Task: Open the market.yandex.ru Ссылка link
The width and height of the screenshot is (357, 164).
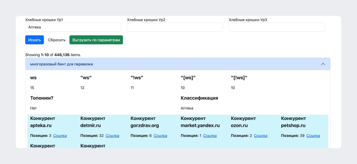Action: 210,136
